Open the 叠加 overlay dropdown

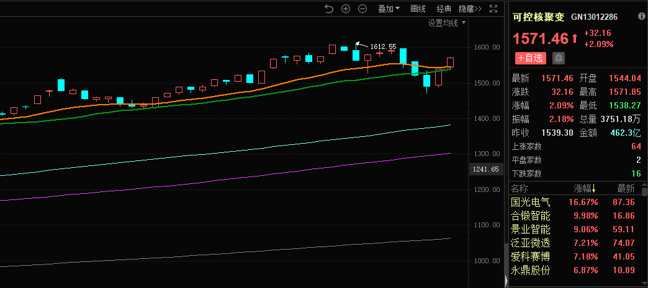tap(389, 9)
